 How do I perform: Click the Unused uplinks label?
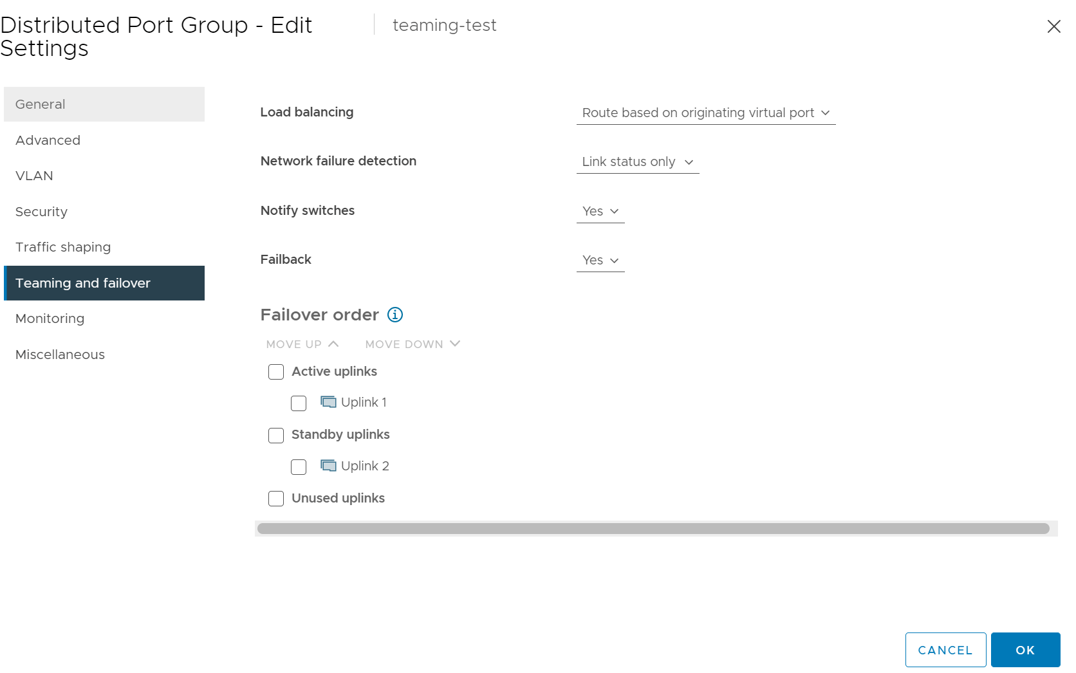click(338, 498)
